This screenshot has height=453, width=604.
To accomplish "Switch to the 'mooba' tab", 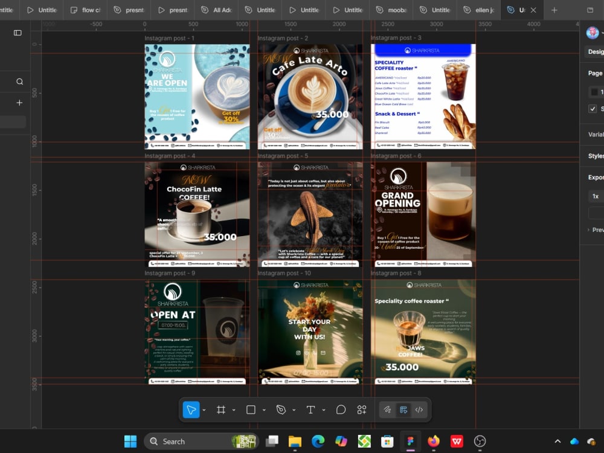I will [392, 10].
